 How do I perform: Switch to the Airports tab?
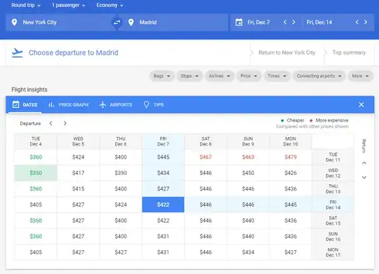[116, 105]
